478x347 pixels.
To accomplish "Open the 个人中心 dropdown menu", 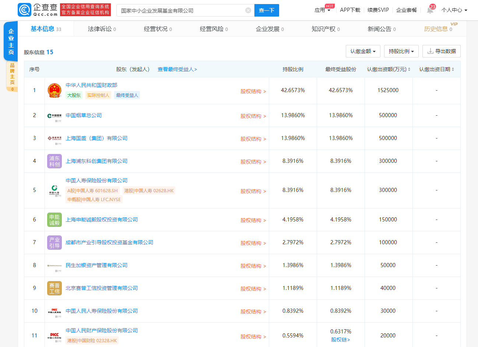I will 454,10.
